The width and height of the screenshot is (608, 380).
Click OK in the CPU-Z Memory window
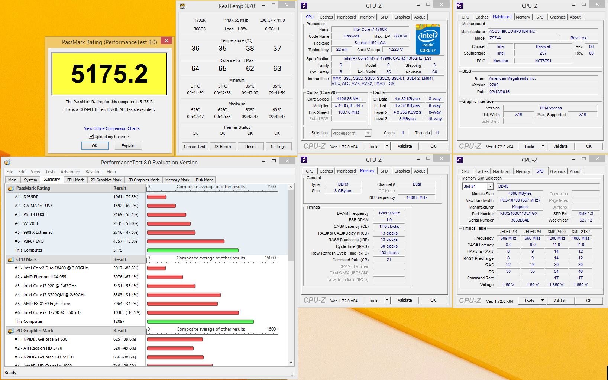[x=433, y=300]
